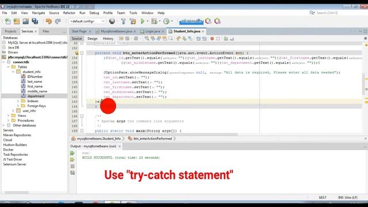Screen dimensions: 368x207
Task: Click the Stop Macro Recording icon
Action: click(x=218, y=39)
